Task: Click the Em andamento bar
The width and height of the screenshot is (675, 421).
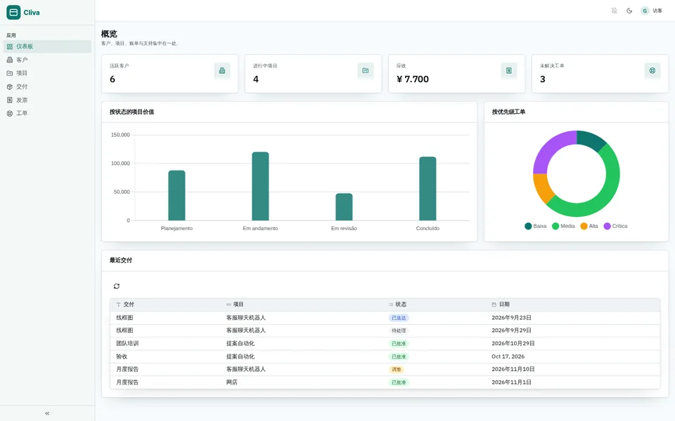Action: [260, 186]
